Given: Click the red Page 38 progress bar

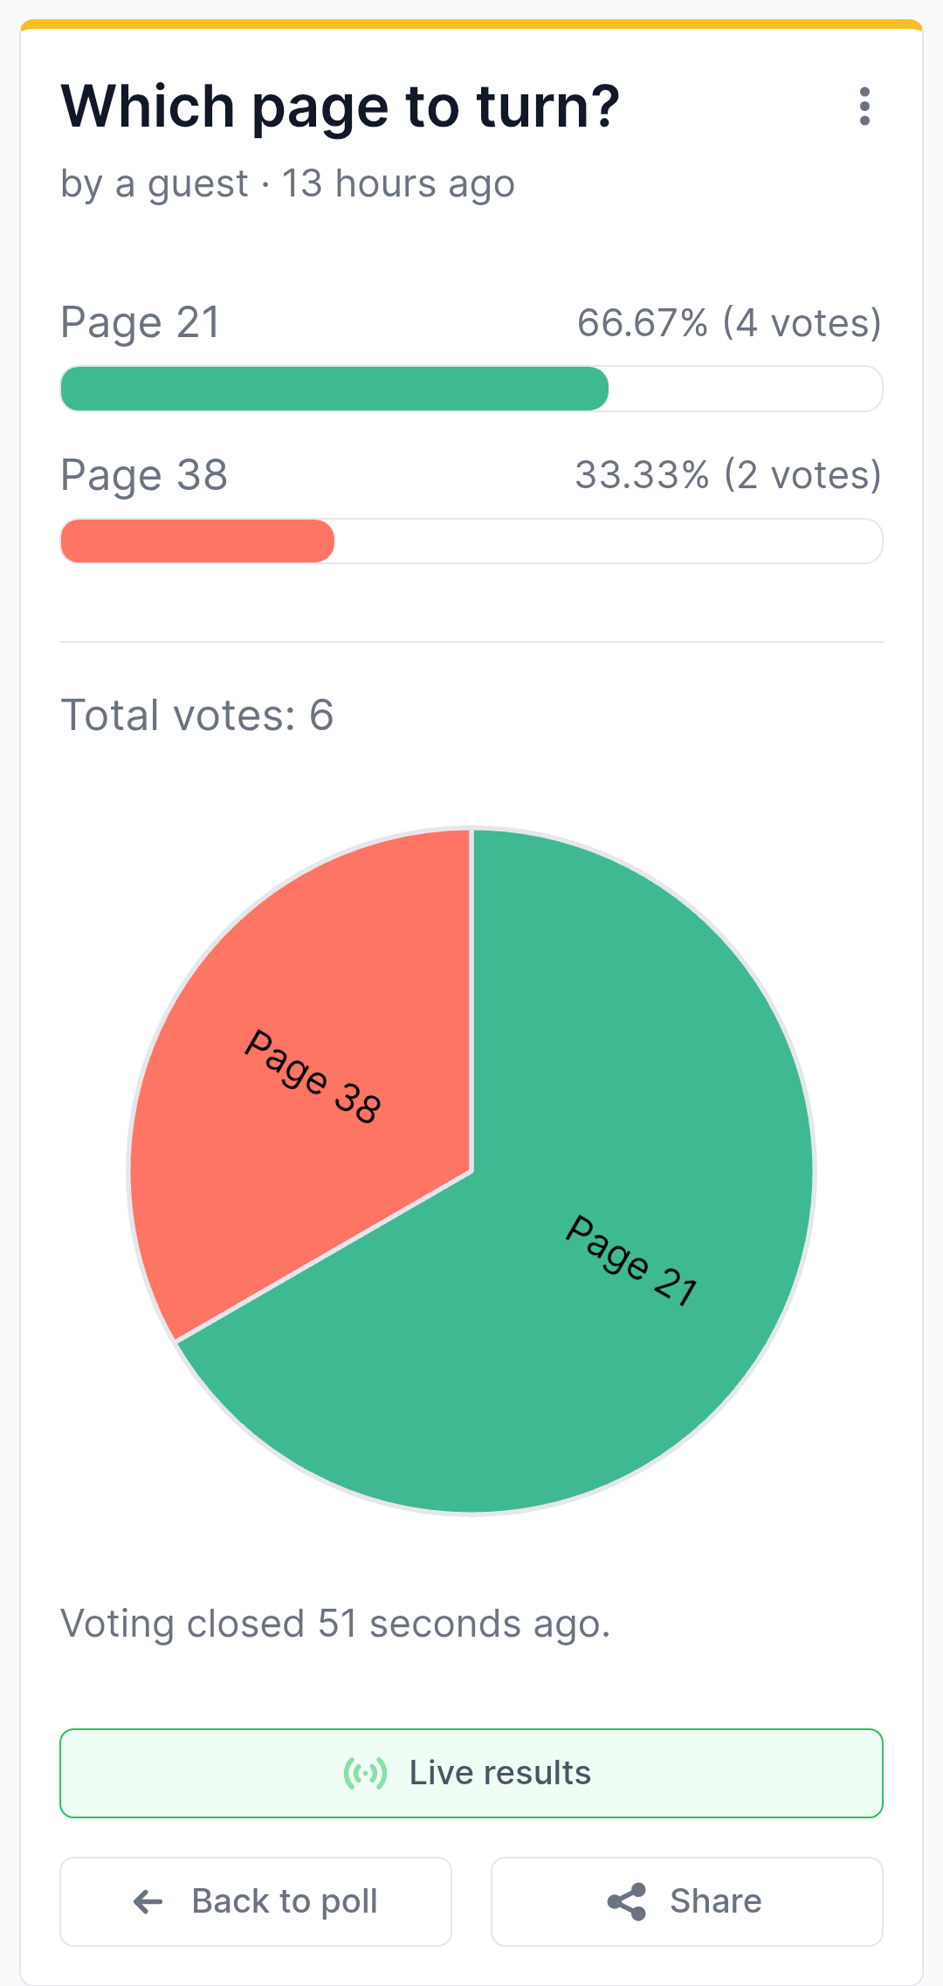Looking at the screenshot, I should click(x=197, y=541).
